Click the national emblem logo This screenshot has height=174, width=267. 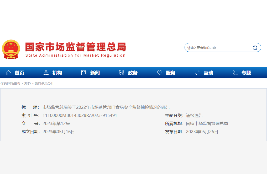(11, 49)
